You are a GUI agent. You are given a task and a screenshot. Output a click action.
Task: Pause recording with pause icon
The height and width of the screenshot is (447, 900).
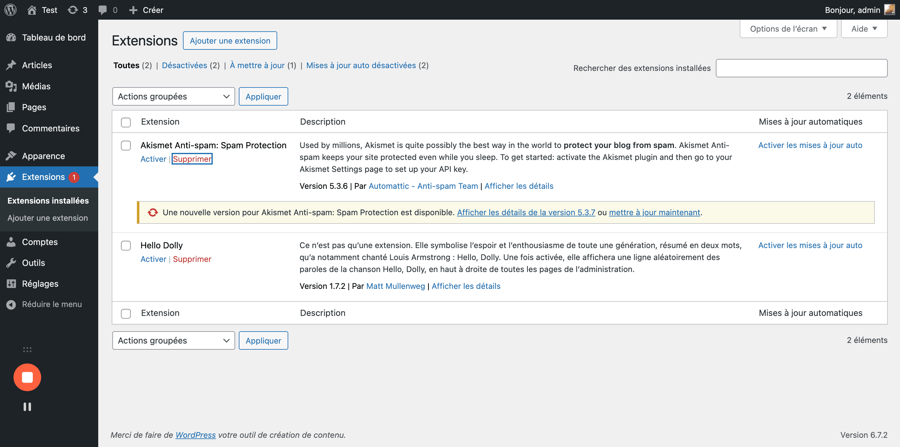point(27,406)
